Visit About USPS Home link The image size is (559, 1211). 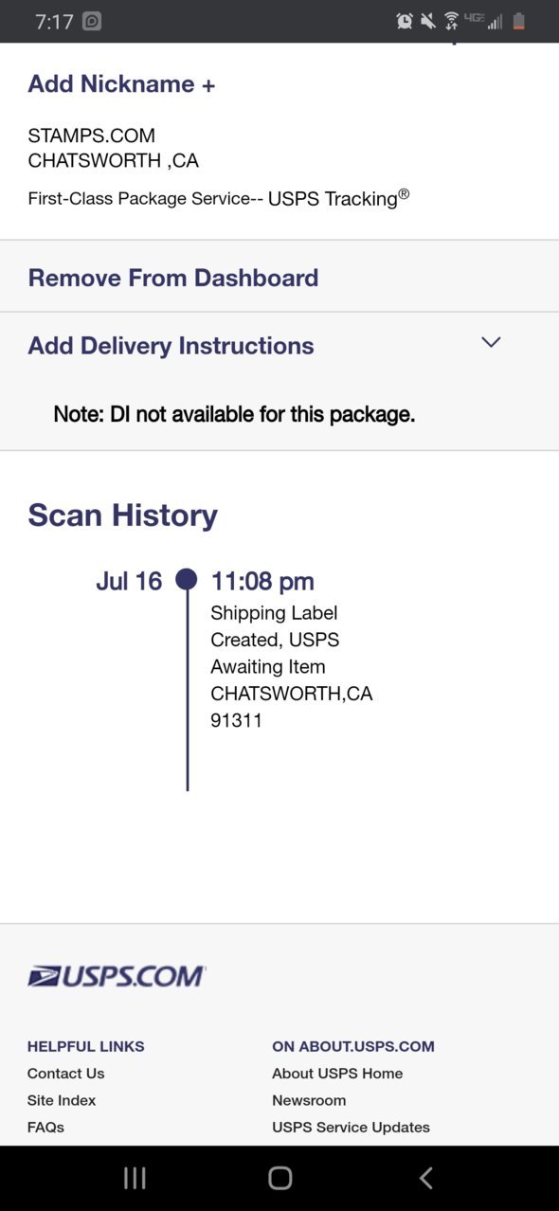(337, 1074)
